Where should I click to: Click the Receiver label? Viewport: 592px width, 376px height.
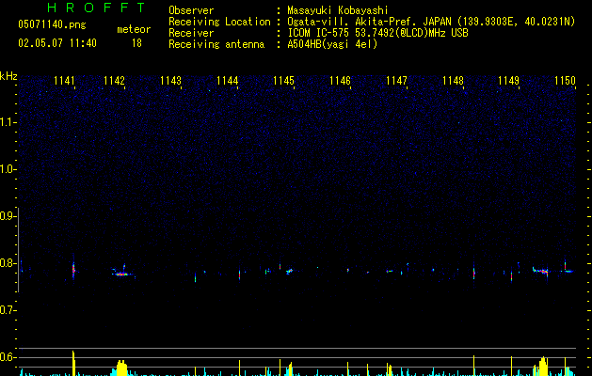tap(191, 33)
